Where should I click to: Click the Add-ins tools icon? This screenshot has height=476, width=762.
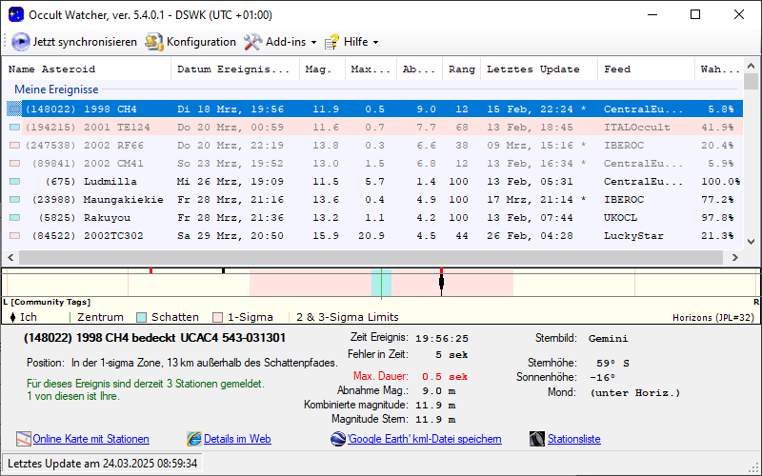(252, 42)
